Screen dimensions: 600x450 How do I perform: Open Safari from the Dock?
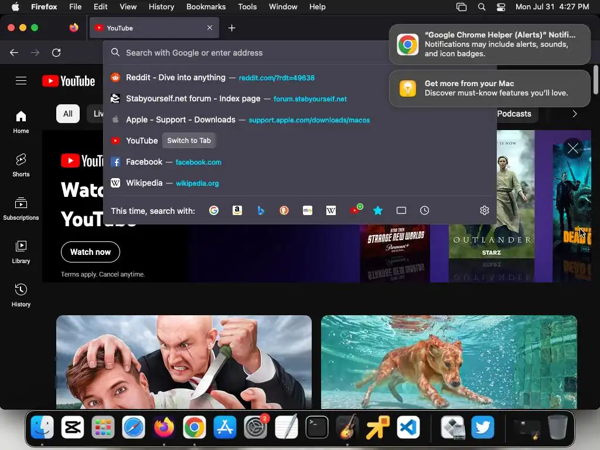click(x=134, y=427)
